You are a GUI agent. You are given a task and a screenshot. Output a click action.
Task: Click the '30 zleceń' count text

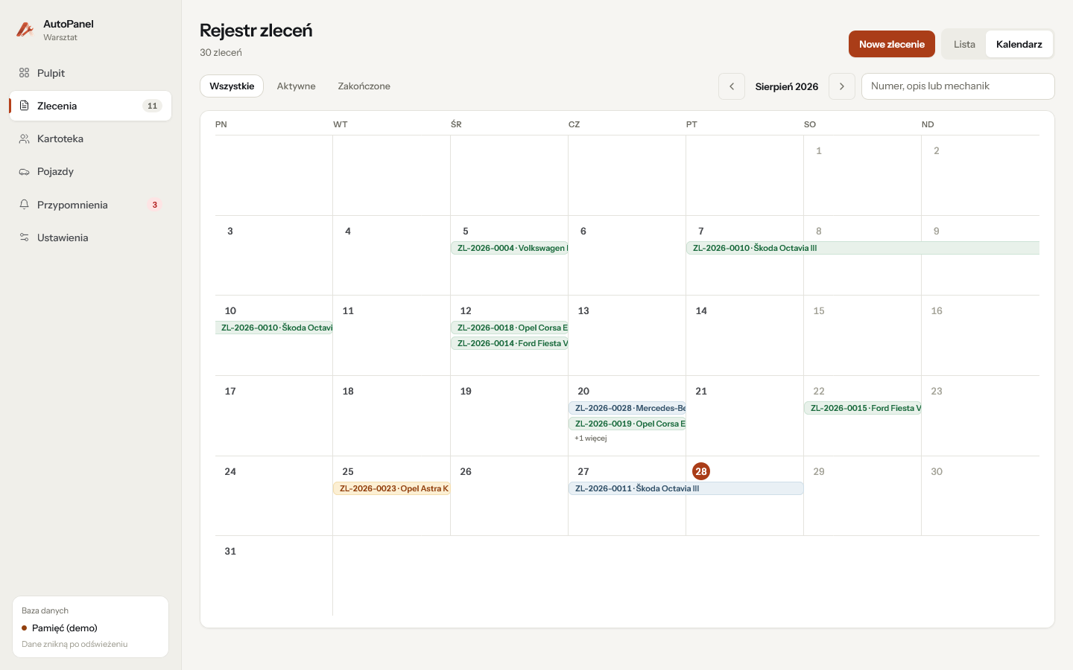[221, 52]
